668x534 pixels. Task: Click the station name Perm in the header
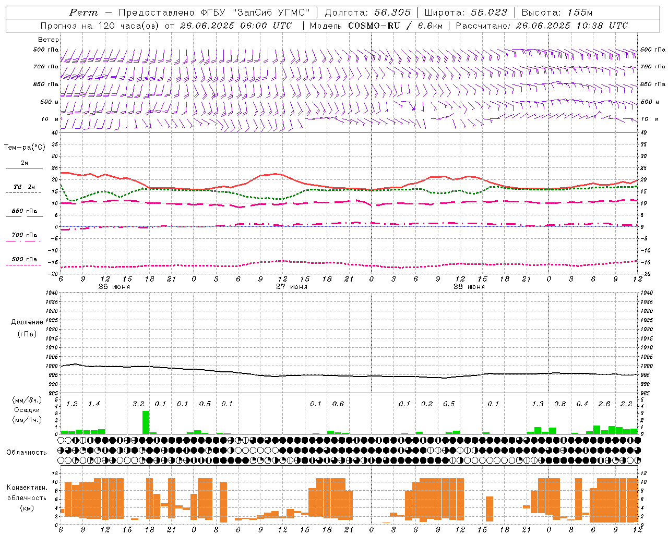coord(83,13)
